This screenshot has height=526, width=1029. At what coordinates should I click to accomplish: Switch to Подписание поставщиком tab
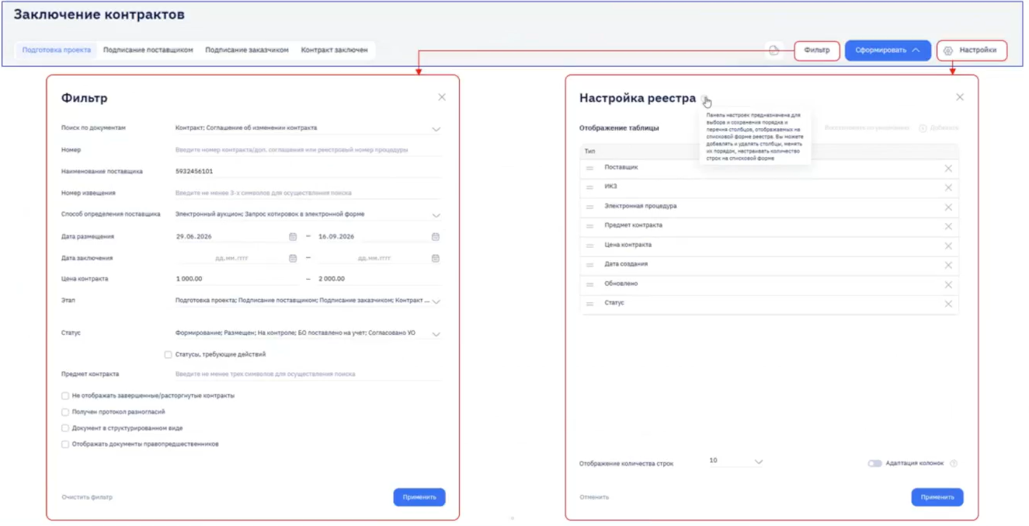[148, 50]
